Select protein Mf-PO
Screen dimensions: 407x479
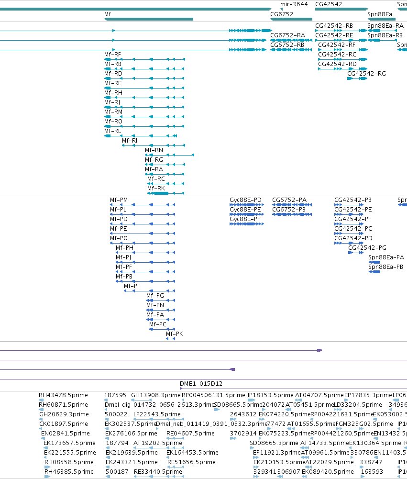(x=119, y=238)
